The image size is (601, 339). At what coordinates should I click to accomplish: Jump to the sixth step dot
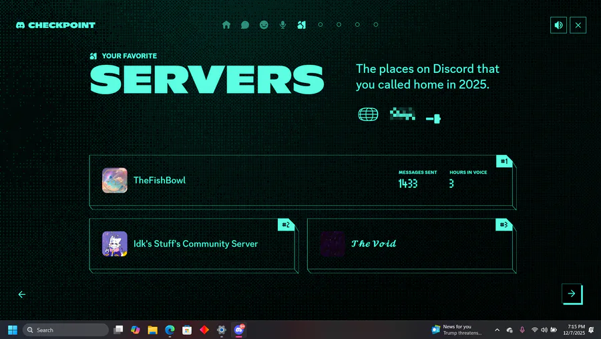(321, 25)
